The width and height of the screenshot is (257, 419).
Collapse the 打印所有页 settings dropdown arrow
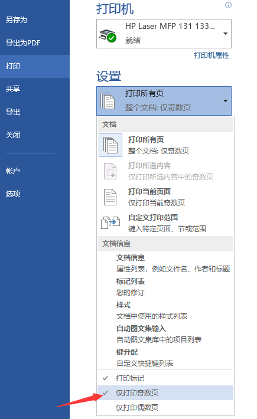click(x=226, y=101)
